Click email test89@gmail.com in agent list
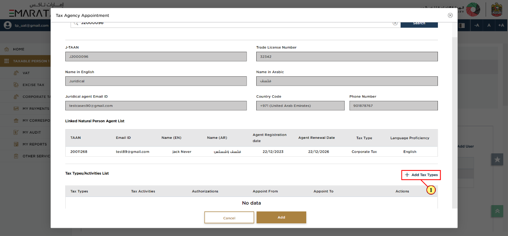 coord(132,152)
